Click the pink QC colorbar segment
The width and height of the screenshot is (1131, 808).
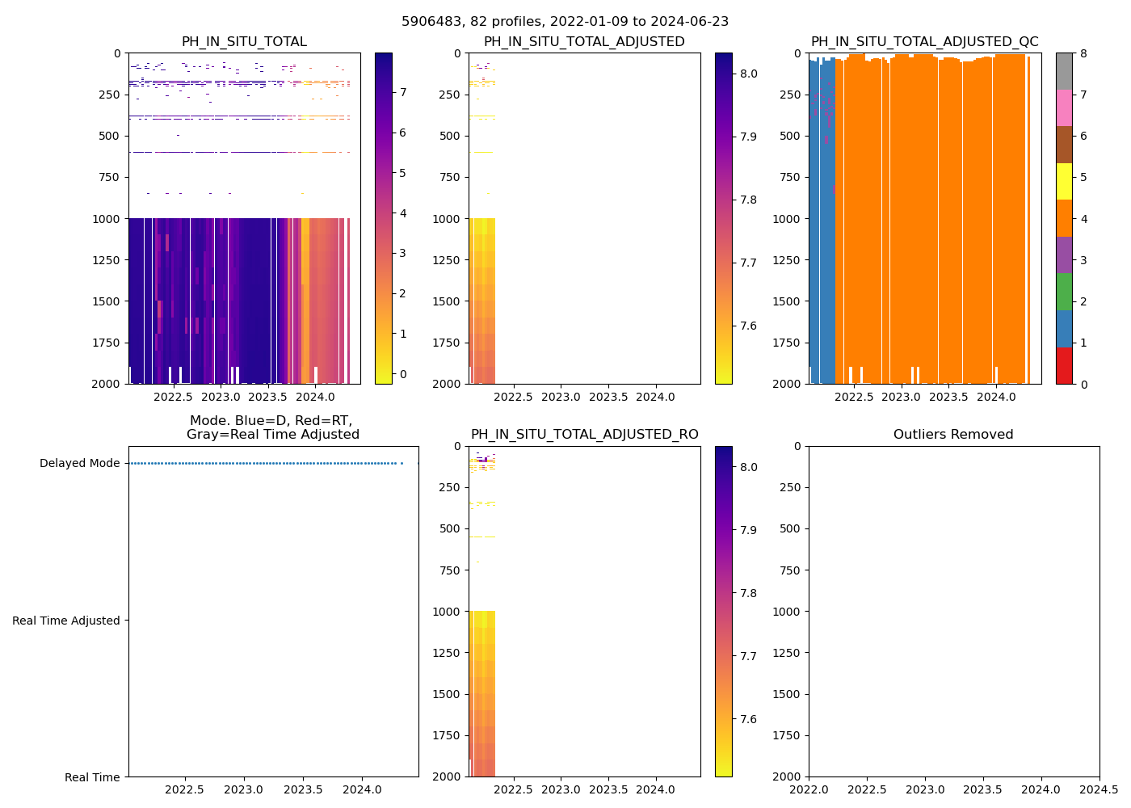pyautogui.click(x=1064, y=108)
